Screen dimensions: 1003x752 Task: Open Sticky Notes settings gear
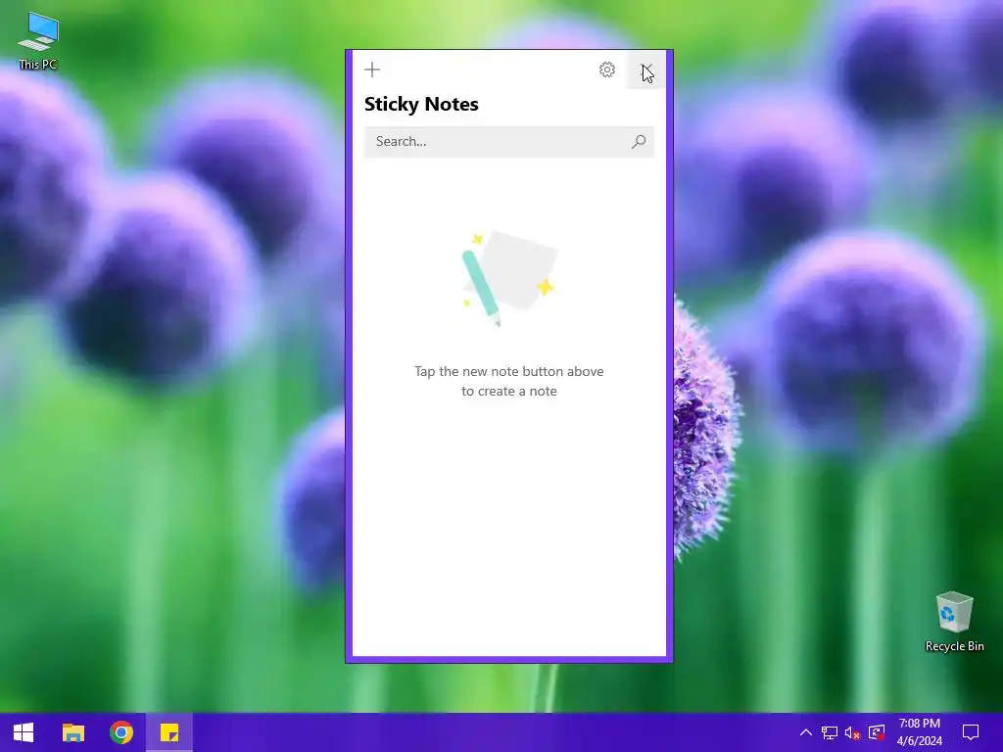(x=607, y=70)
